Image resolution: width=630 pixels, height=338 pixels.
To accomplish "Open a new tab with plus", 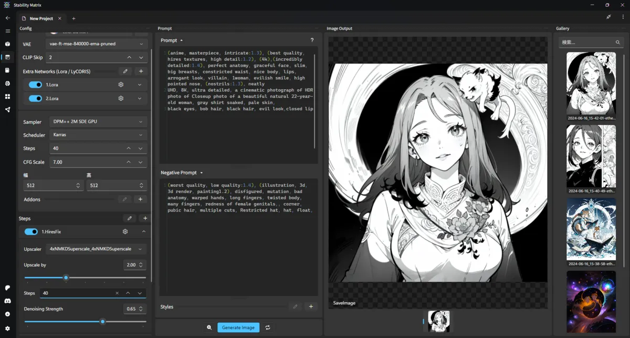I will coord(73,18).
